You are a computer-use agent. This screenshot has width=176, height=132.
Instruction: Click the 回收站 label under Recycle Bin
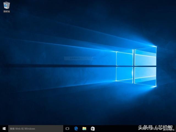point(7,12)
